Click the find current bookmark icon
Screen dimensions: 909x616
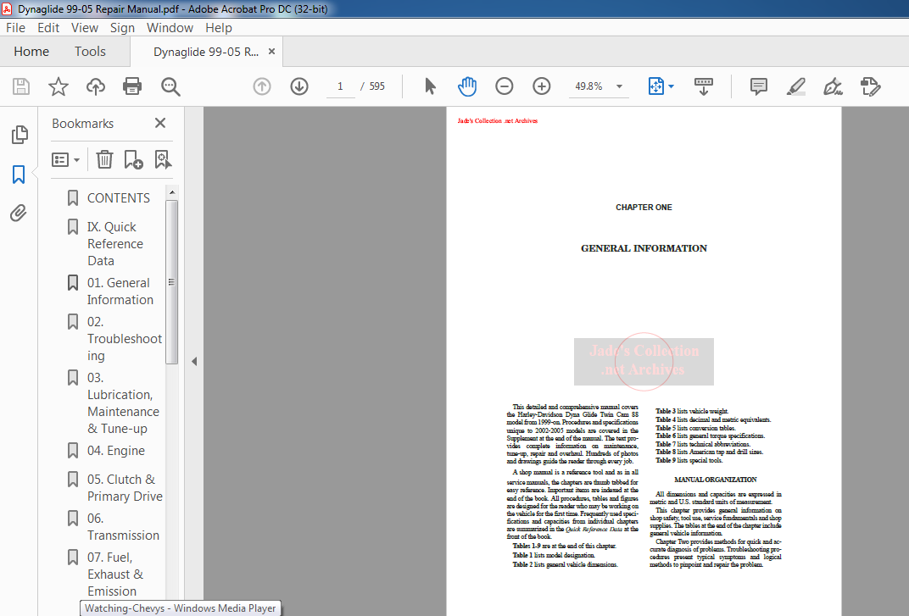pyautogui.click(x=164, y=159)
